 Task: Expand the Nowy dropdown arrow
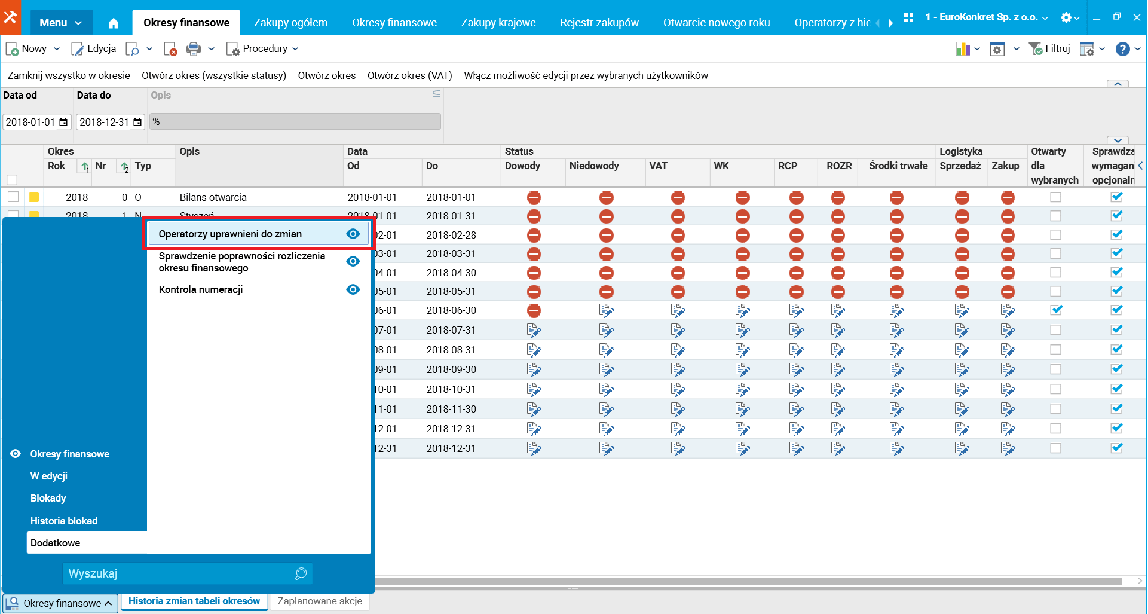pos(57,49)
